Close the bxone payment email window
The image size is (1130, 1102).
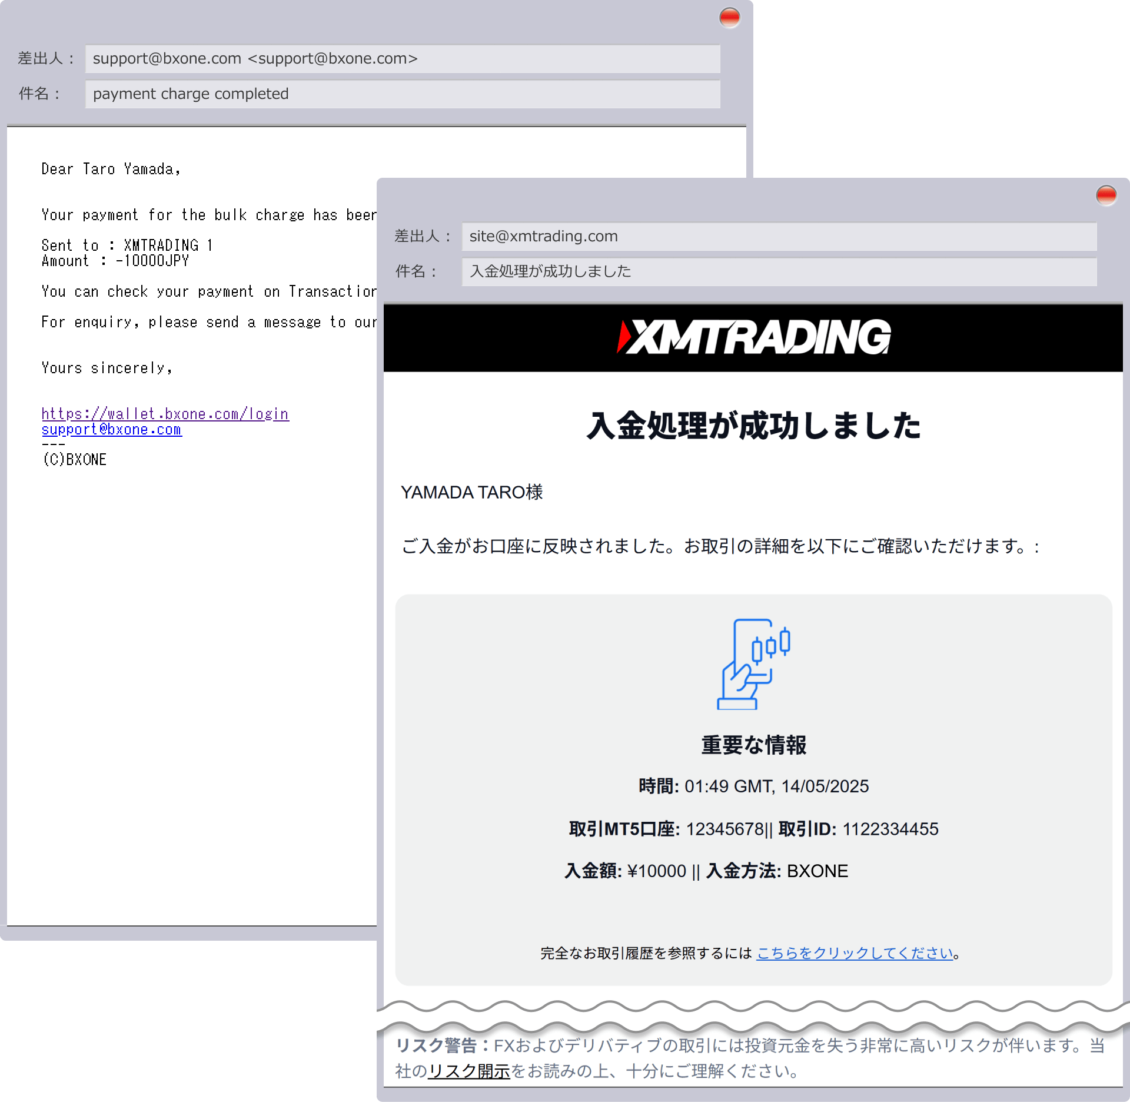729,18
